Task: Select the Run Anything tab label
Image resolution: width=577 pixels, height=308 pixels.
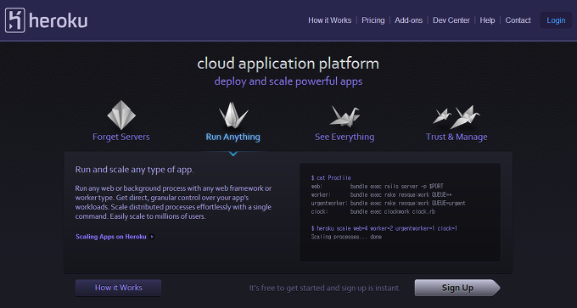Action: coord(233,137)
